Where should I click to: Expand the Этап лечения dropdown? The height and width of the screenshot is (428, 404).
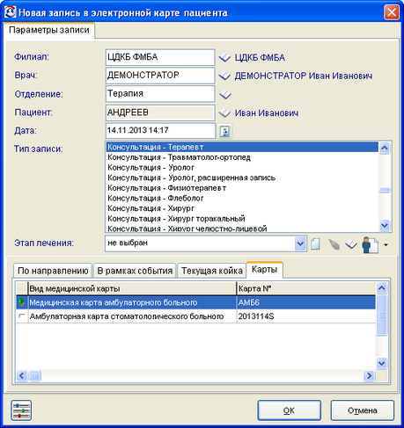click(x=300, y=243)
